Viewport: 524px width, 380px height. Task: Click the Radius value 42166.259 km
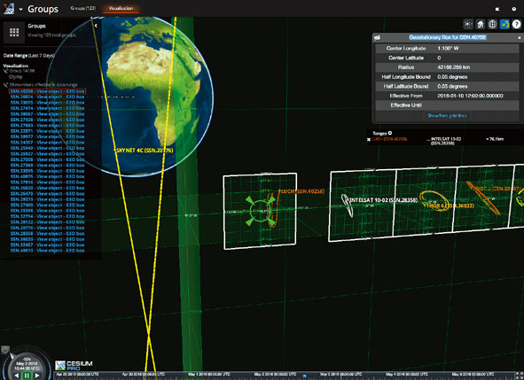click(x=453, y=67)
